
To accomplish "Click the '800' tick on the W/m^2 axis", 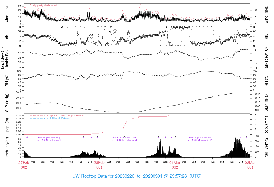I will tap(257, 136).
